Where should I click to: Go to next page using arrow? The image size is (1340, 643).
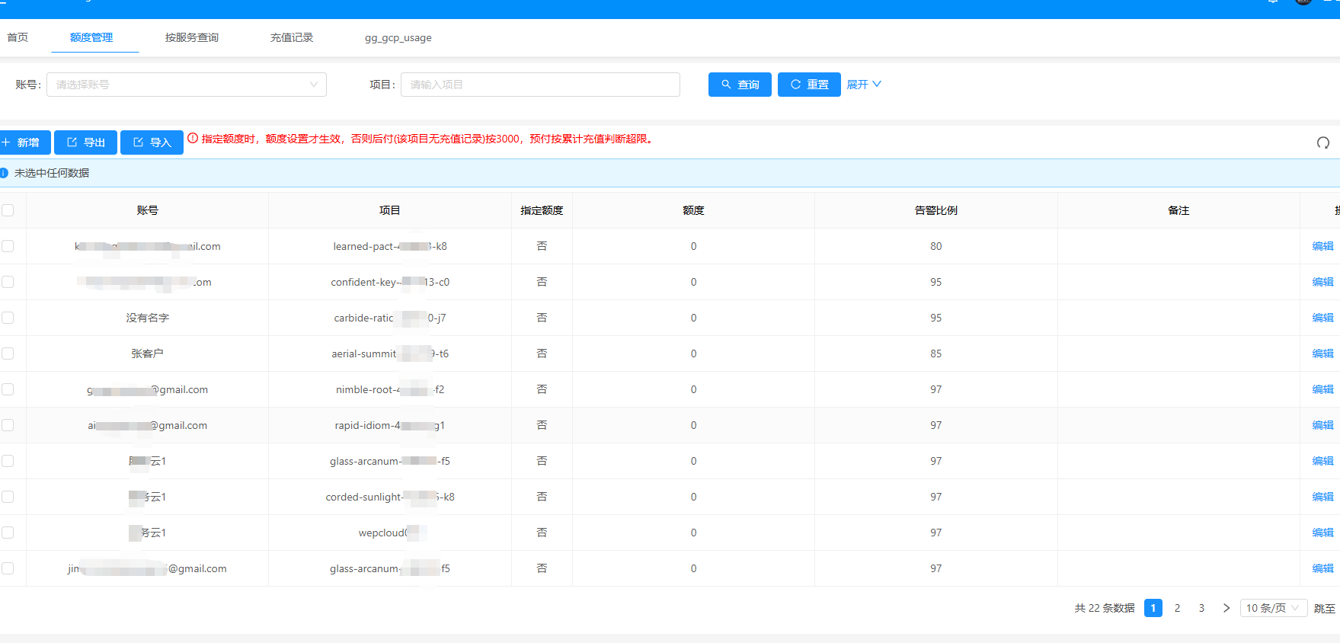[x=1226, y=608]
